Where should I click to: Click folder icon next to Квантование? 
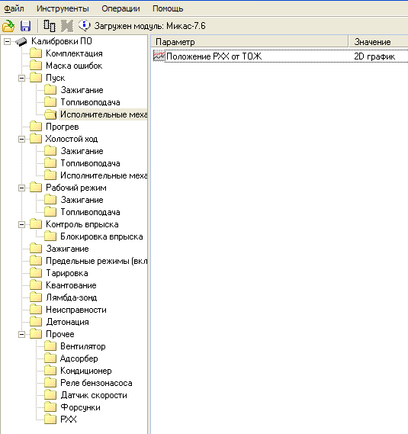pyautogui.click(x=36, y=285)
